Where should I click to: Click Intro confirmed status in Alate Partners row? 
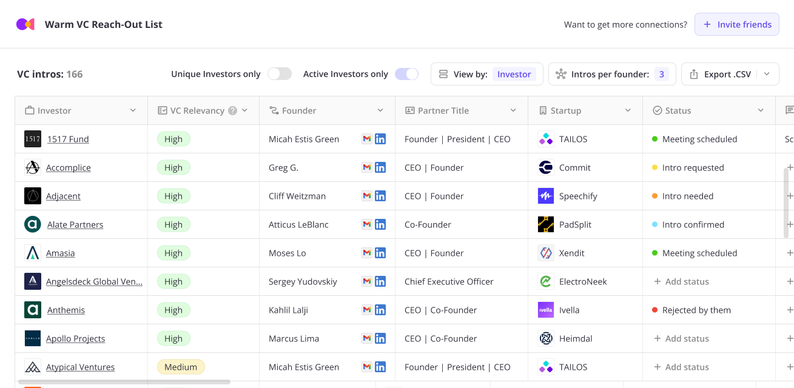coord(688,224)
